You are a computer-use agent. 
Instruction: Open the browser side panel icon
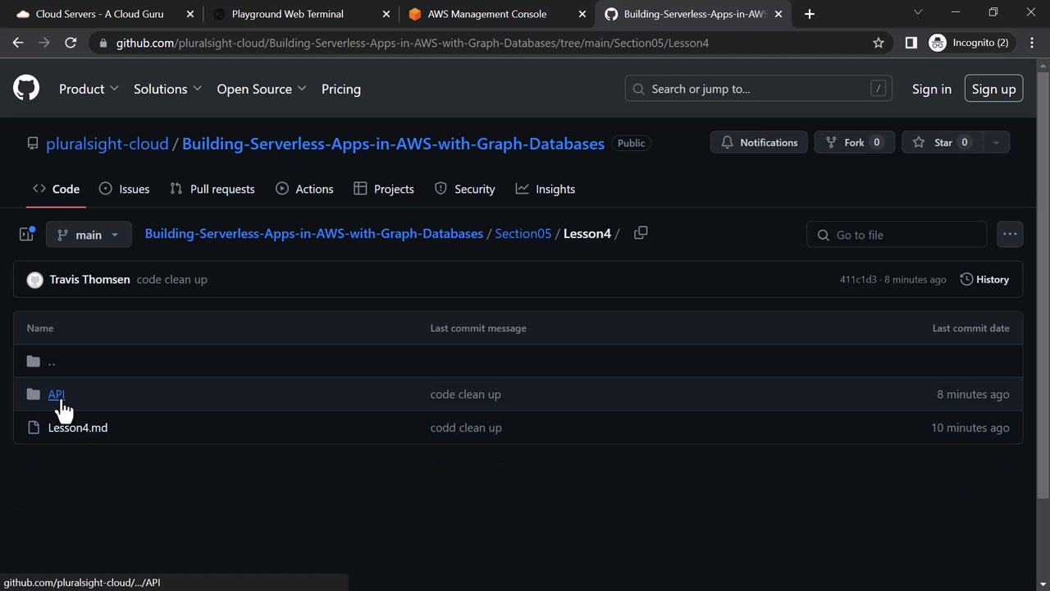tap(911, 43)
